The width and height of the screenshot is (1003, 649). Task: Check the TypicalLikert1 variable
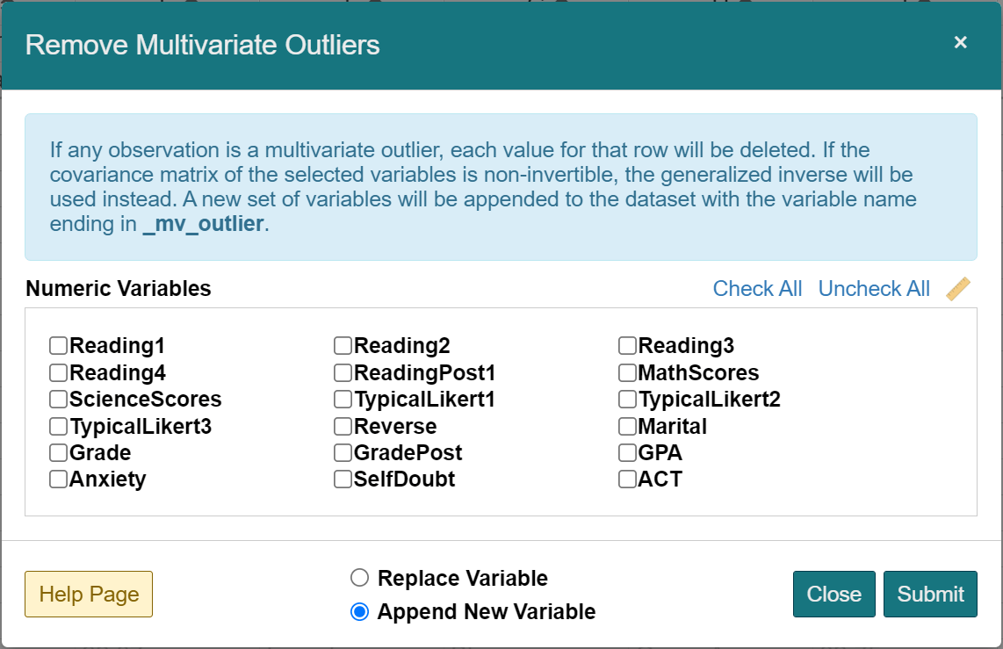[x=342, y=399]
